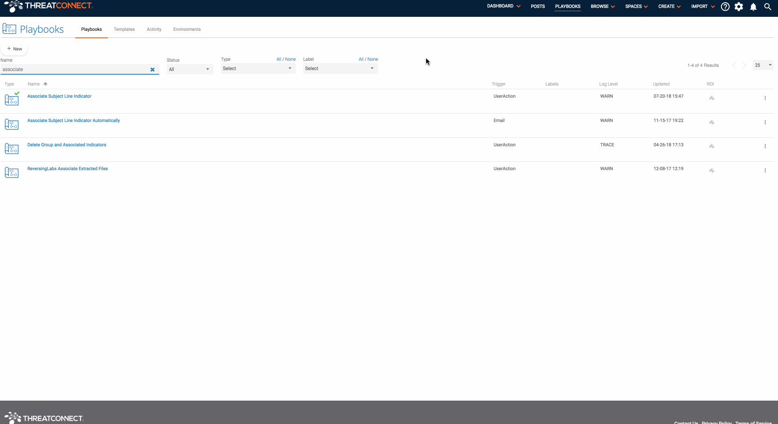This screenshot has height=424, width=778.
Task: Open more options menu for Delete Group and Associated Indicators
Action: click(765, 146)
